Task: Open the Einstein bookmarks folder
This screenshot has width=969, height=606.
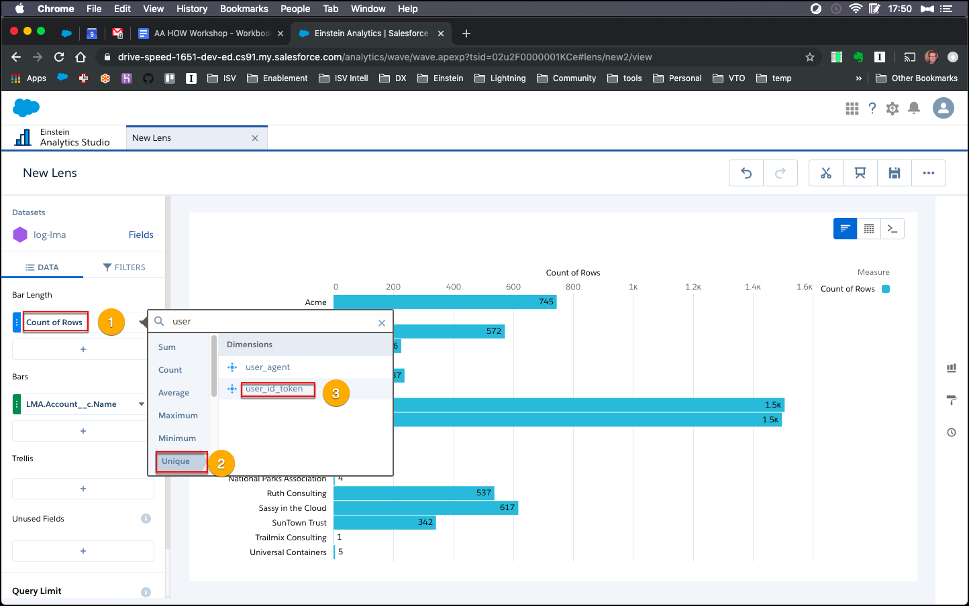Action: pyautogui.click(x=440, y=78)
